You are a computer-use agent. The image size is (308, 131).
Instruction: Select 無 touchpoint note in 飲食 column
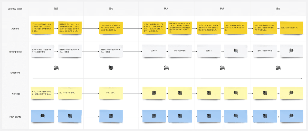coord(236,51)
